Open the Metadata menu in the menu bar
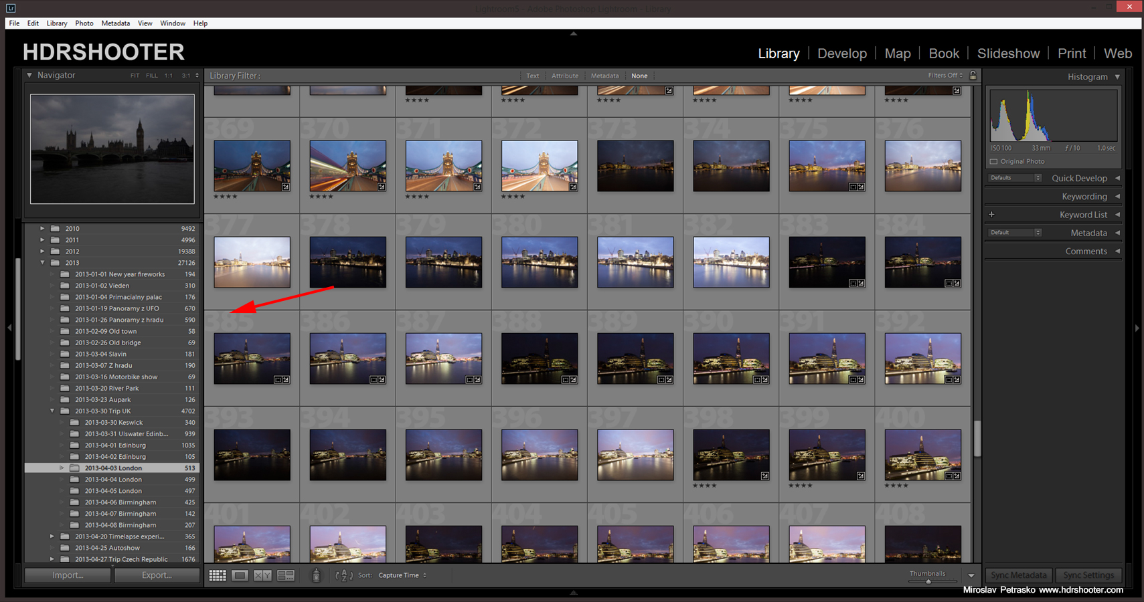Screen dimensions: 1144x602 click(x=115, y=23)
